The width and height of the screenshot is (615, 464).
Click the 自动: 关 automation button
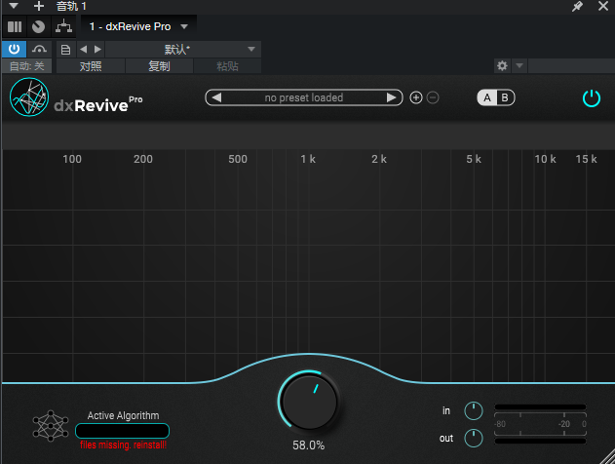coord(26,66)
